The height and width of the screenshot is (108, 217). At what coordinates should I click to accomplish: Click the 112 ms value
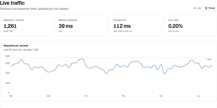coord(122,26)
